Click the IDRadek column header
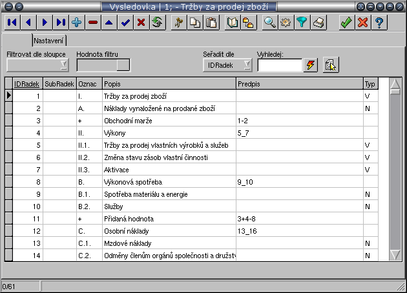The width and height of the screenshot is (407, 293). pos(27,84)
